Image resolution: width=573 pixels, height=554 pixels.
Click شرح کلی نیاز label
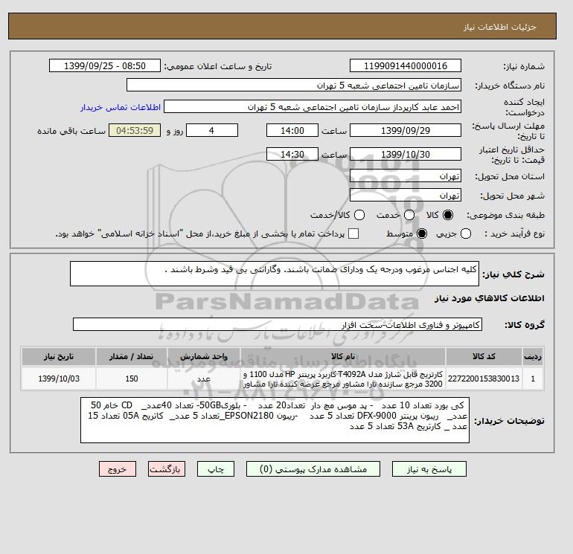click(513, 274)
